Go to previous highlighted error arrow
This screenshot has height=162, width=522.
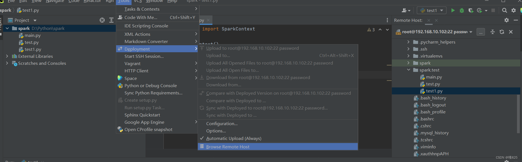pyautogui.click(x=380, y=30)
